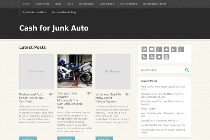Open post title Professional Auto Repair Advice You Can Trust

[31, 98]
